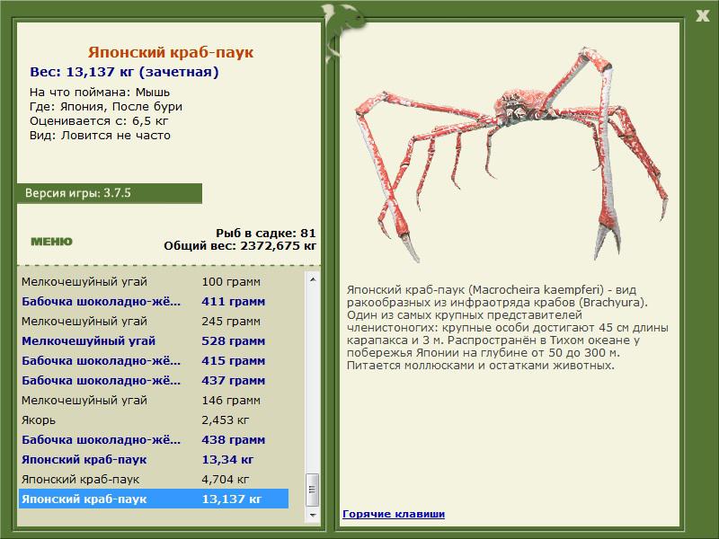Select Мелкочешуйный угай 146 грамм row
Image resolution: width=719 pixels, height=539 pixels.
coord(154,400)
